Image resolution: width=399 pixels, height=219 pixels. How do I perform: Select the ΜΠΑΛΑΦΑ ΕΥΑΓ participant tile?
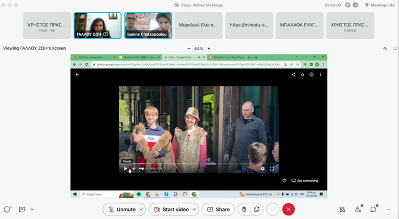pos(299,25)
